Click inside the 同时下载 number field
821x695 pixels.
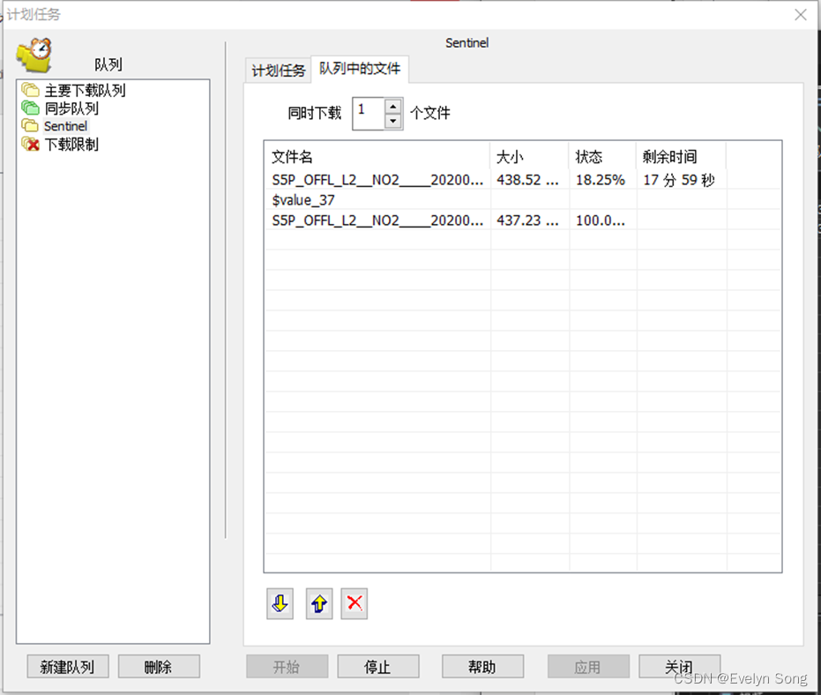click(368, 112)
